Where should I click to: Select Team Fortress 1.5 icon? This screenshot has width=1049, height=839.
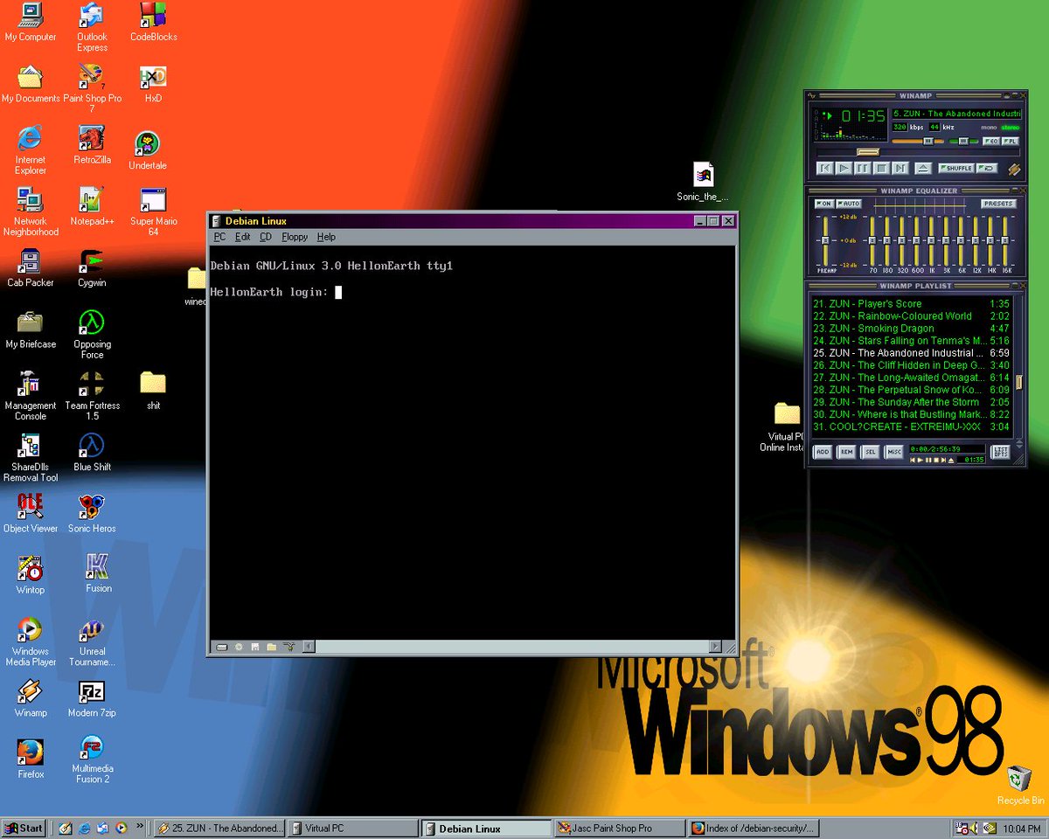[92, 395]
